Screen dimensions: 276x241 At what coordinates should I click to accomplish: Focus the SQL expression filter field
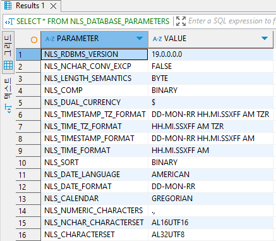pos(232,21)
